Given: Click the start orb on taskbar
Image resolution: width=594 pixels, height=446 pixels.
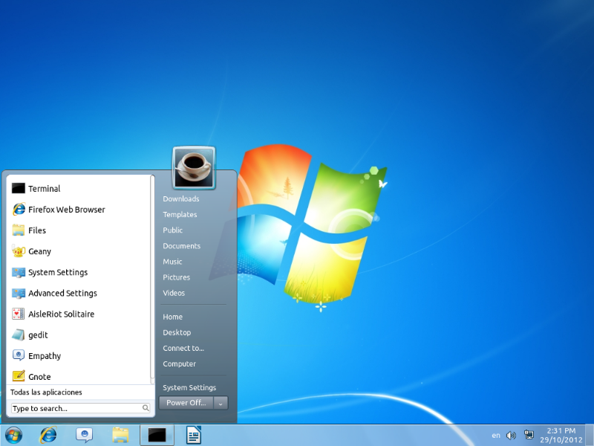Looking at the screenshot, I should point(13,435).
